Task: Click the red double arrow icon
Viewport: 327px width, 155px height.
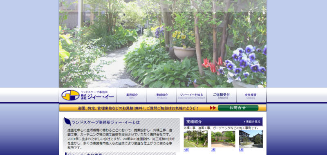Action: [x=213, y=108]
